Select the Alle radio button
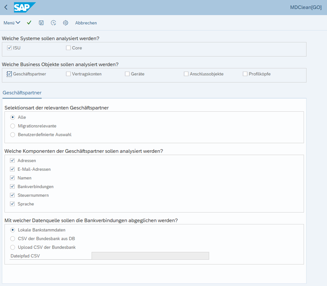327x286 pixels. tap(13, 117)
